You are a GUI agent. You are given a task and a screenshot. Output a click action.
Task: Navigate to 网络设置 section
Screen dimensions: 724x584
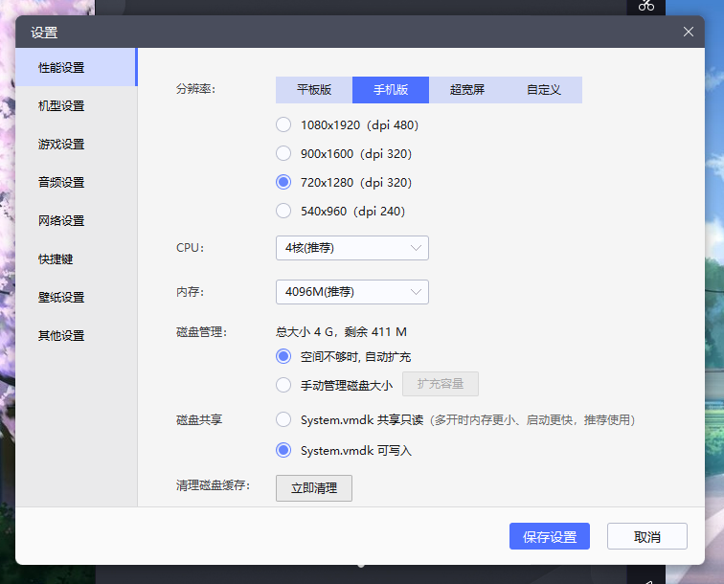(61, 220)
